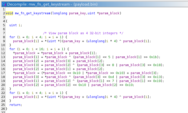The width and height of the screenshot is (188, 113).
Task: Click loop bound 16 on line 11
Action: pos(41,49)
